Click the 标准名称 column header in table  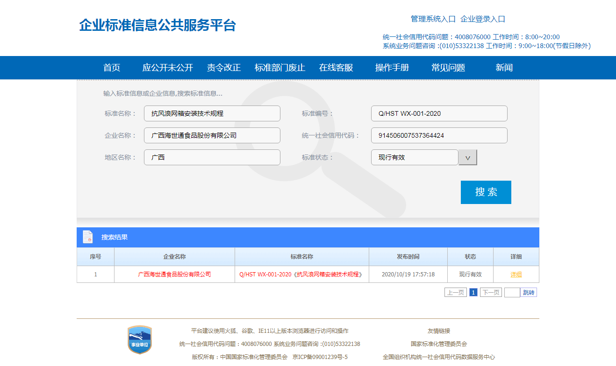click(301, 257)
